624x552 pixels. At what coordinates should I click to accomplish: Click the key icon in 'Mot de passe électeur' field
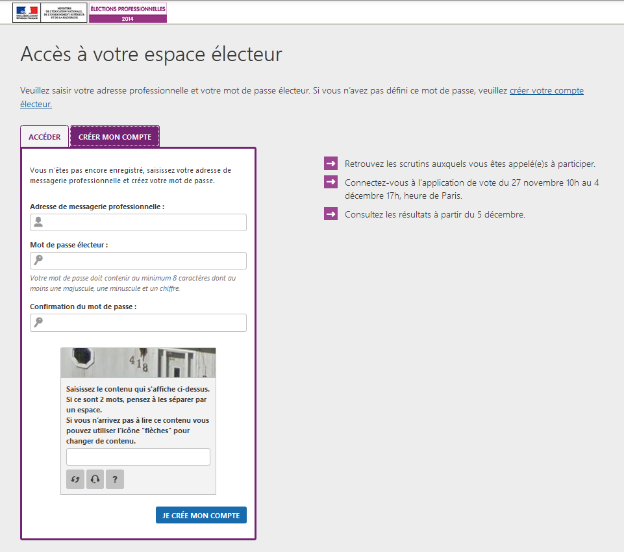[x=38, y=261]
